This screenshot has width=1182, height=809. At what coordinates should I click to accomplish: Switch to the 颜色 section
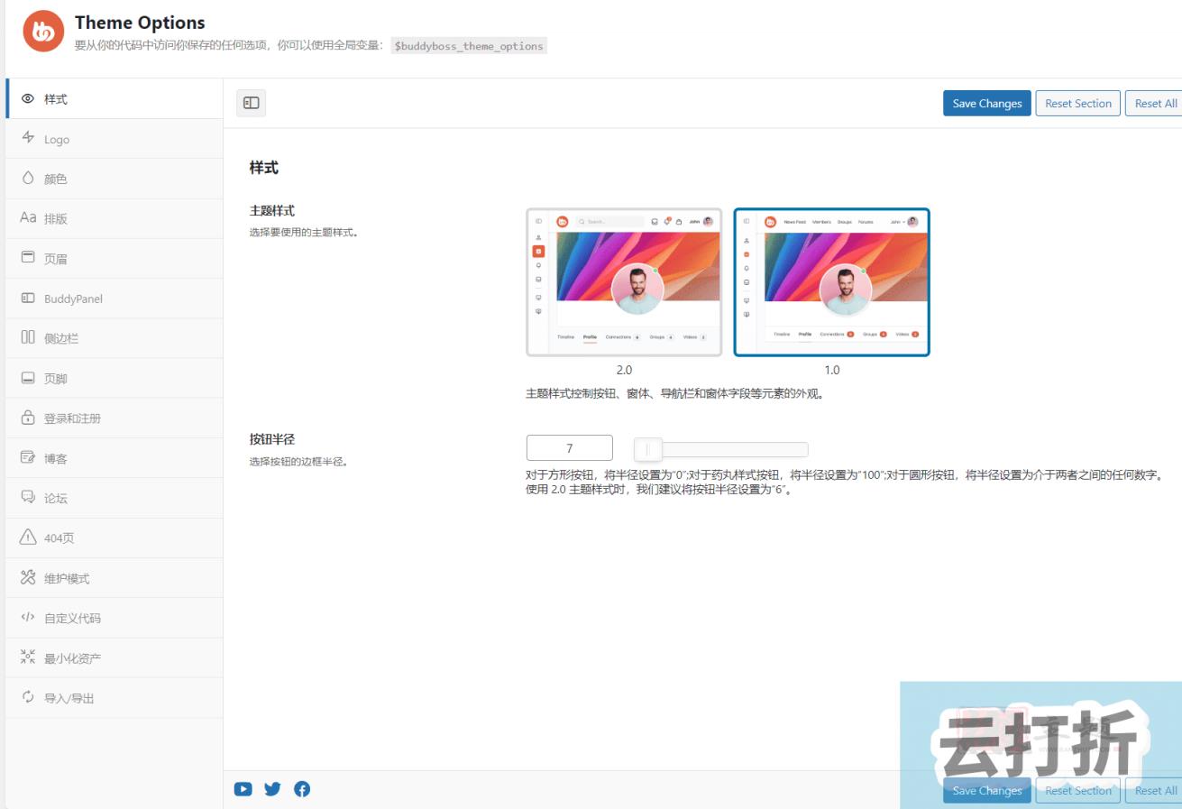(x=115, y=179)
